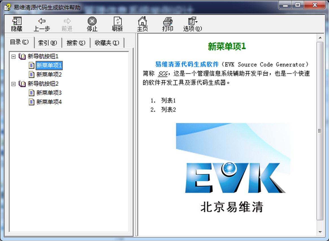
Task: Click the list entry 列表1
Action: 168,100
